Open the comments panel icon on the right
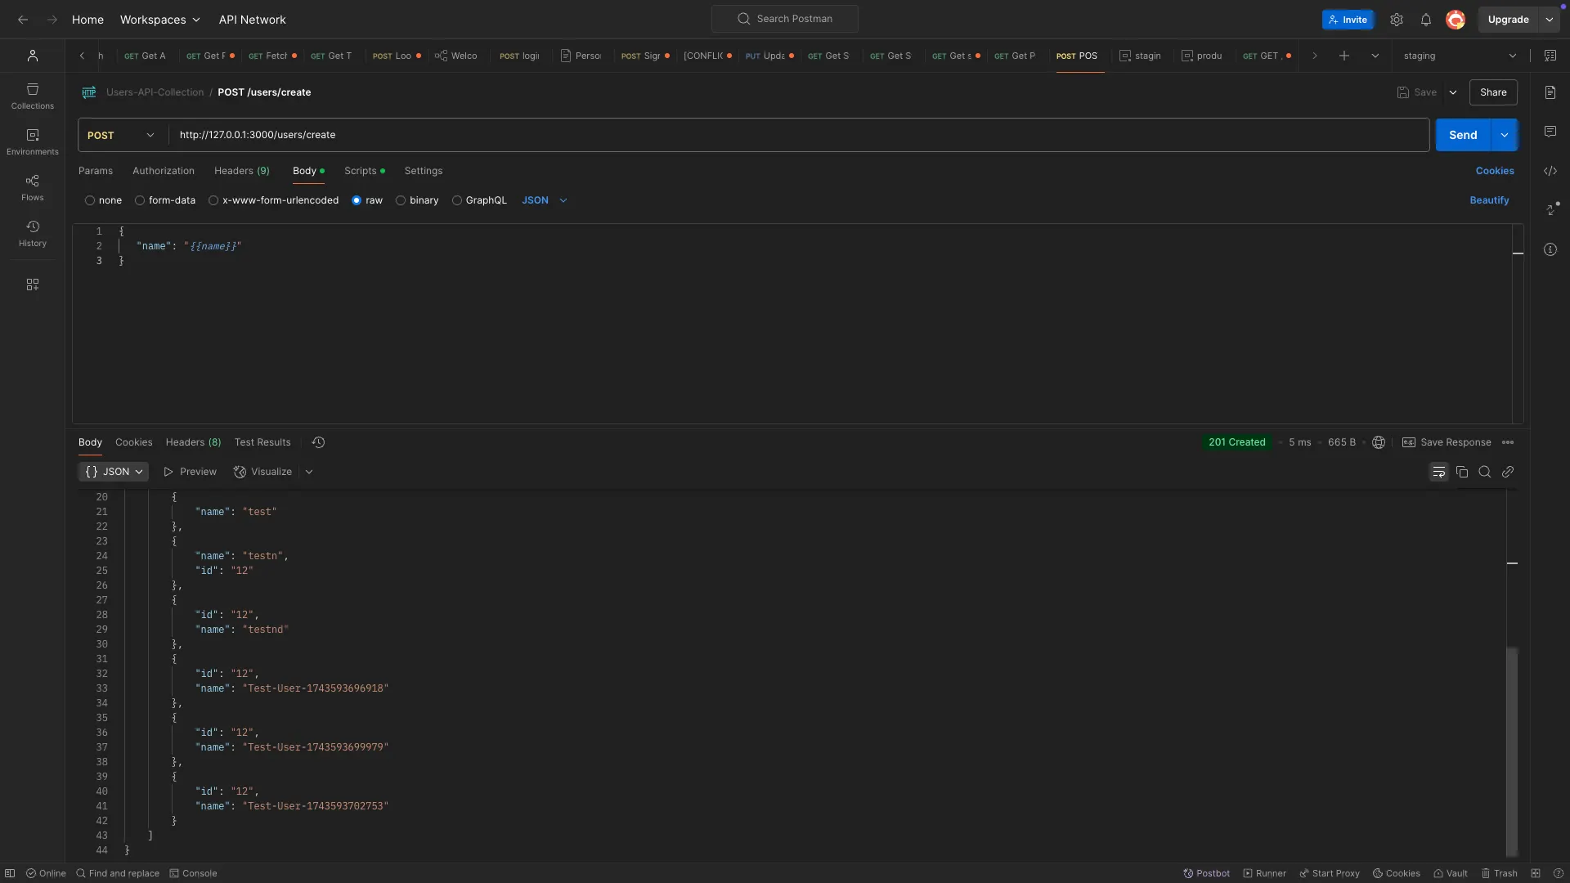Image resolution: width=1570 pixels, height=883 pixels. 1550,132
